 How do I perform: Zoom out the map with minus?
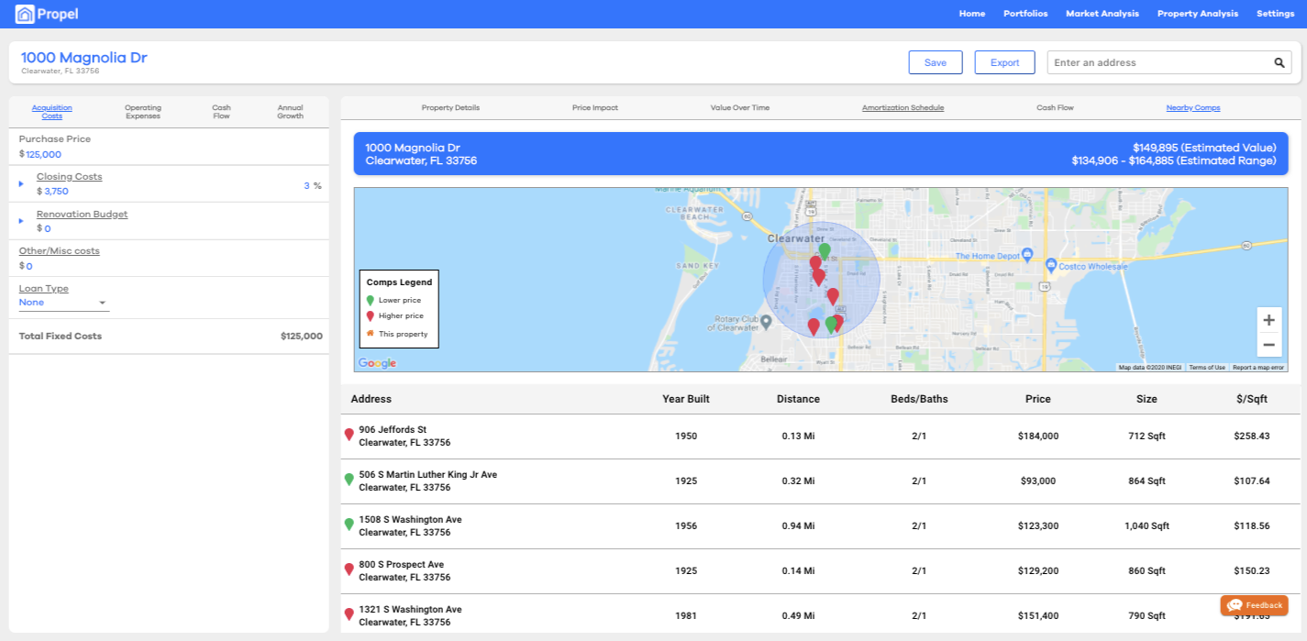coord(1269,345)
